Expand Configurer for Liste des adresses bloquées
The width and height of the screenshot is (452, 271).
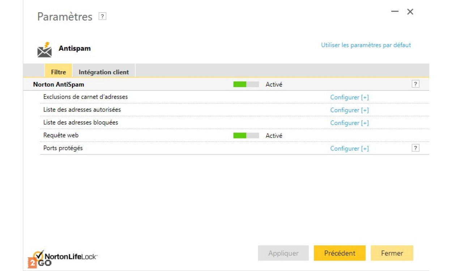[x=349, y=123]
